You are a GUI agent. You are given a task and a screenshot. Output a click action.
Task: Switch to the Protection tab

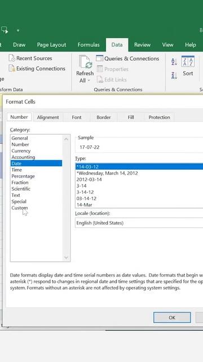point(159,117)
